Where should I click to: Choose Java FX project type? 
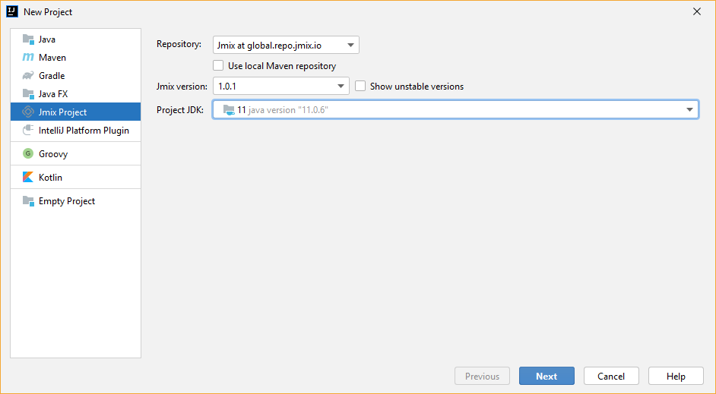pos(75,94)
